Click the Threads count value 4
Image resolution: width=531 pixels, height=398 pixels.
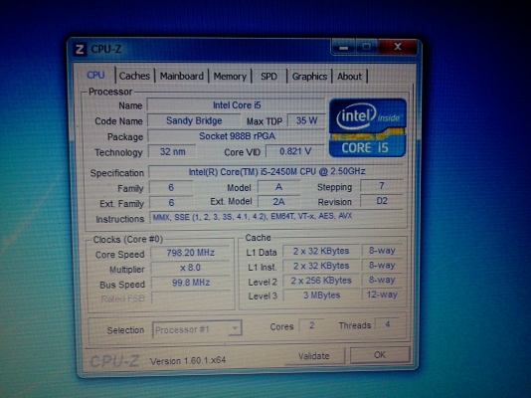(x=388, y=324)
